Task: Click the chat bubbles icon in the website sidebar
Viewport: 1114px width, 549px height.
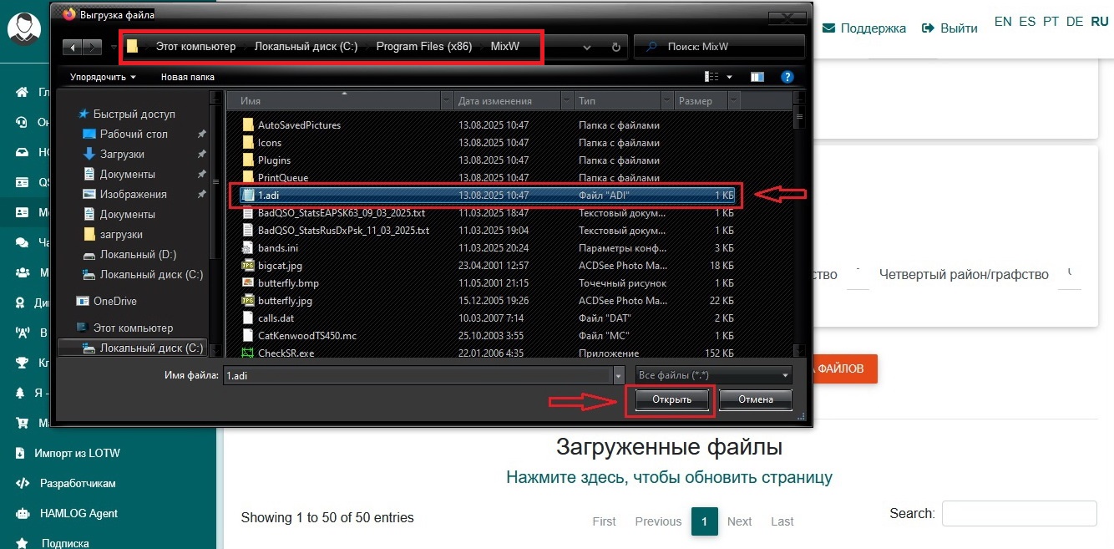Action: [x=23, y=242]
